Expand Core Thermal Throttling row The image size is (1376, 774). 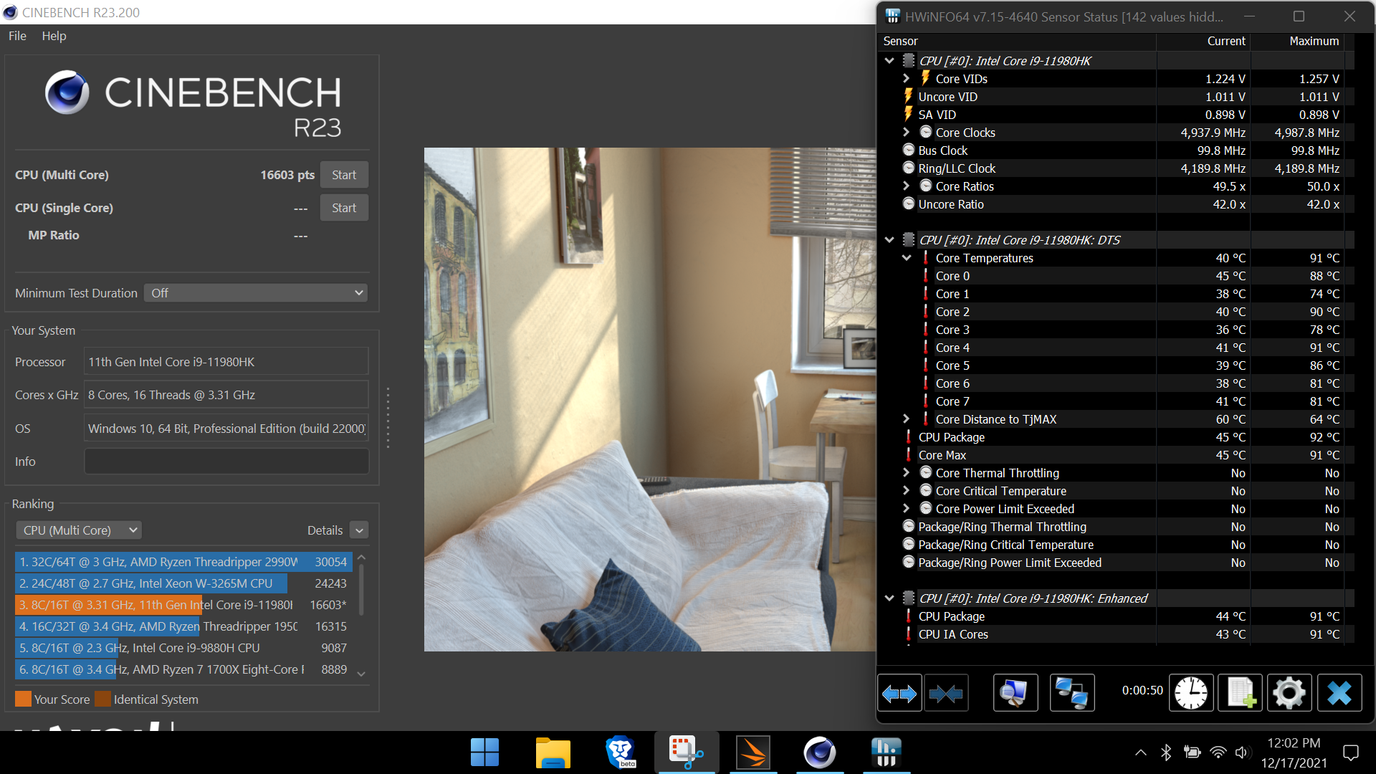(x=907, y=472)
